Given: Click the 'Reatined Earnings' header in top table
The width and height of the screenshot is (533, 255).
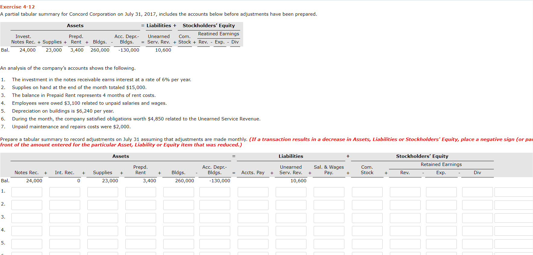Looking at the screenshot, I should [219, 34].
